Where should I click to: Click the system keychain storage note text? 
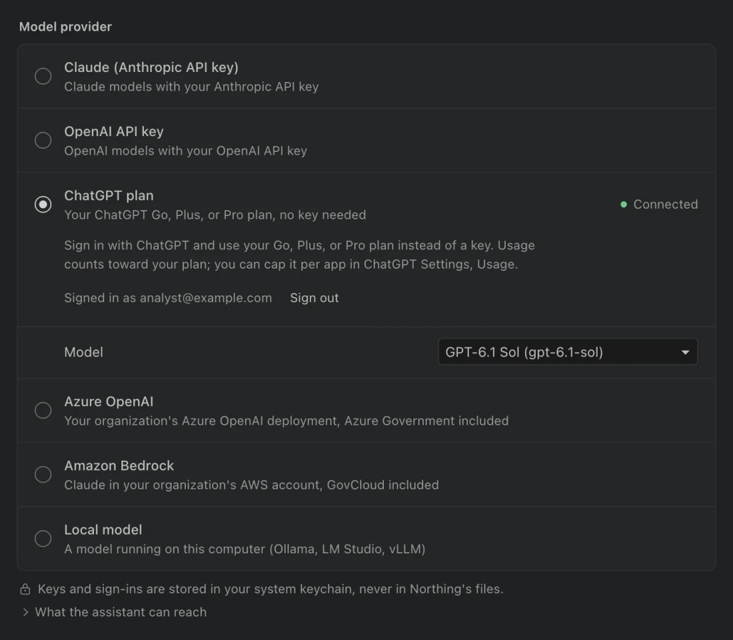pyautogui.click(x=271, y=589)
